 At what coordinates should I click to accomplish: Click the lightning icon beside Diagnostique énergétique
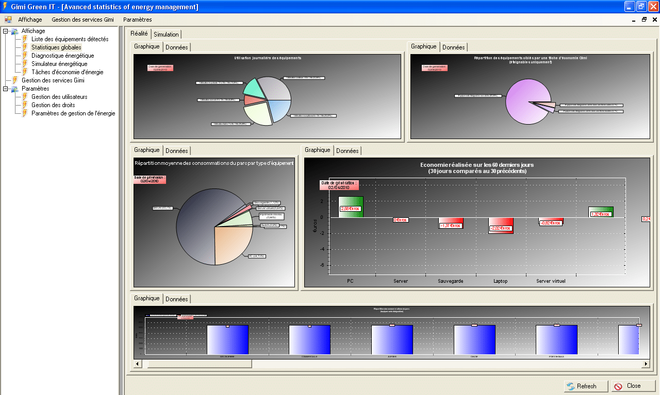pos(25,56)
